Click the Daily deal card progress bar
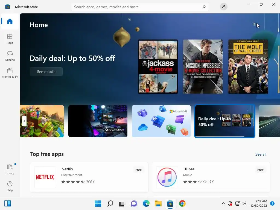The image size is (280, 210). click(x=220, y=137)
